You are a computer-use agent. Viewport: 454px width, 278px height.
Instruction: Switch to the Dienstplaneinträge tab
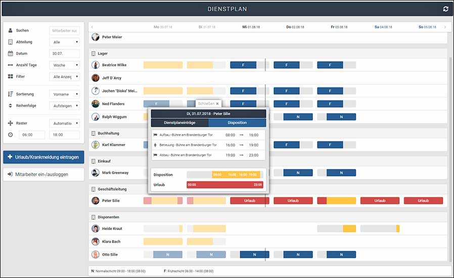tap(179, 122)
